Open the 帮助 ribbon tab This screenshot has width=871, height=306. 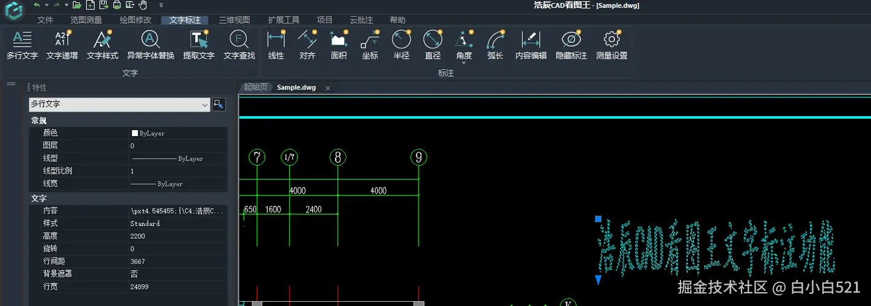(398, 20)
